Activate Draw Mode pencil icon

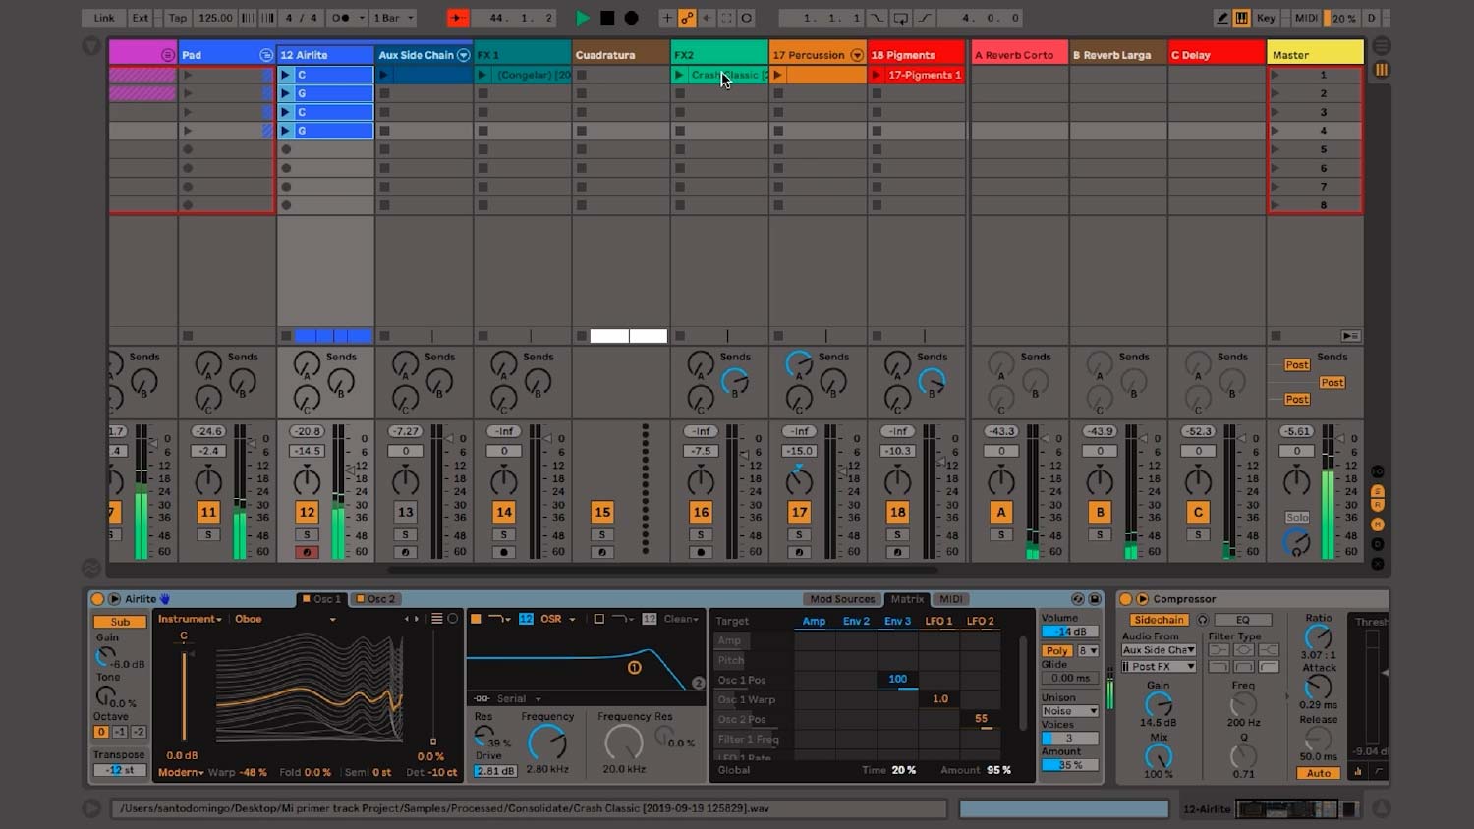click(x=1221, y=18)
